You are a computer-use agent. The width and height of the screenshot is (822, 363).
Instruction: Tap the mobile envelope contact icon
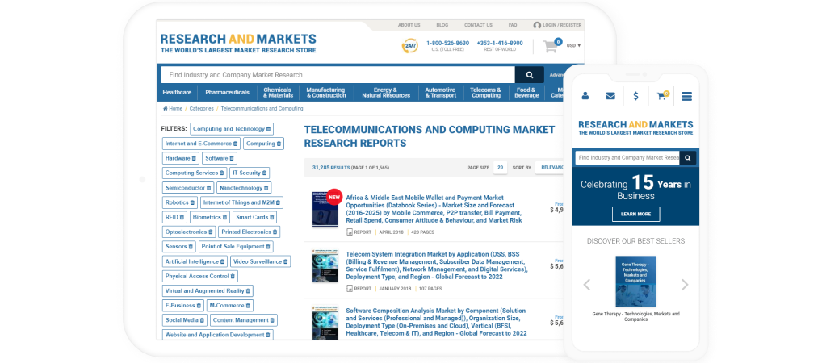pos(610,96)
